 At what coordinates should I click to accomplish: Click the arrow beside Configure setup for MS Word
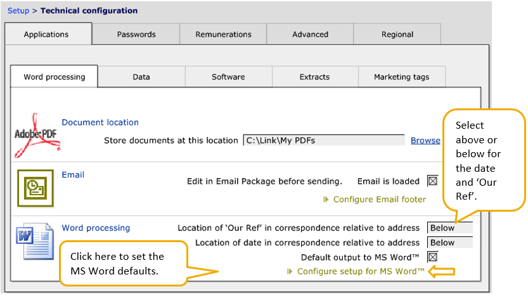[290, 271]
